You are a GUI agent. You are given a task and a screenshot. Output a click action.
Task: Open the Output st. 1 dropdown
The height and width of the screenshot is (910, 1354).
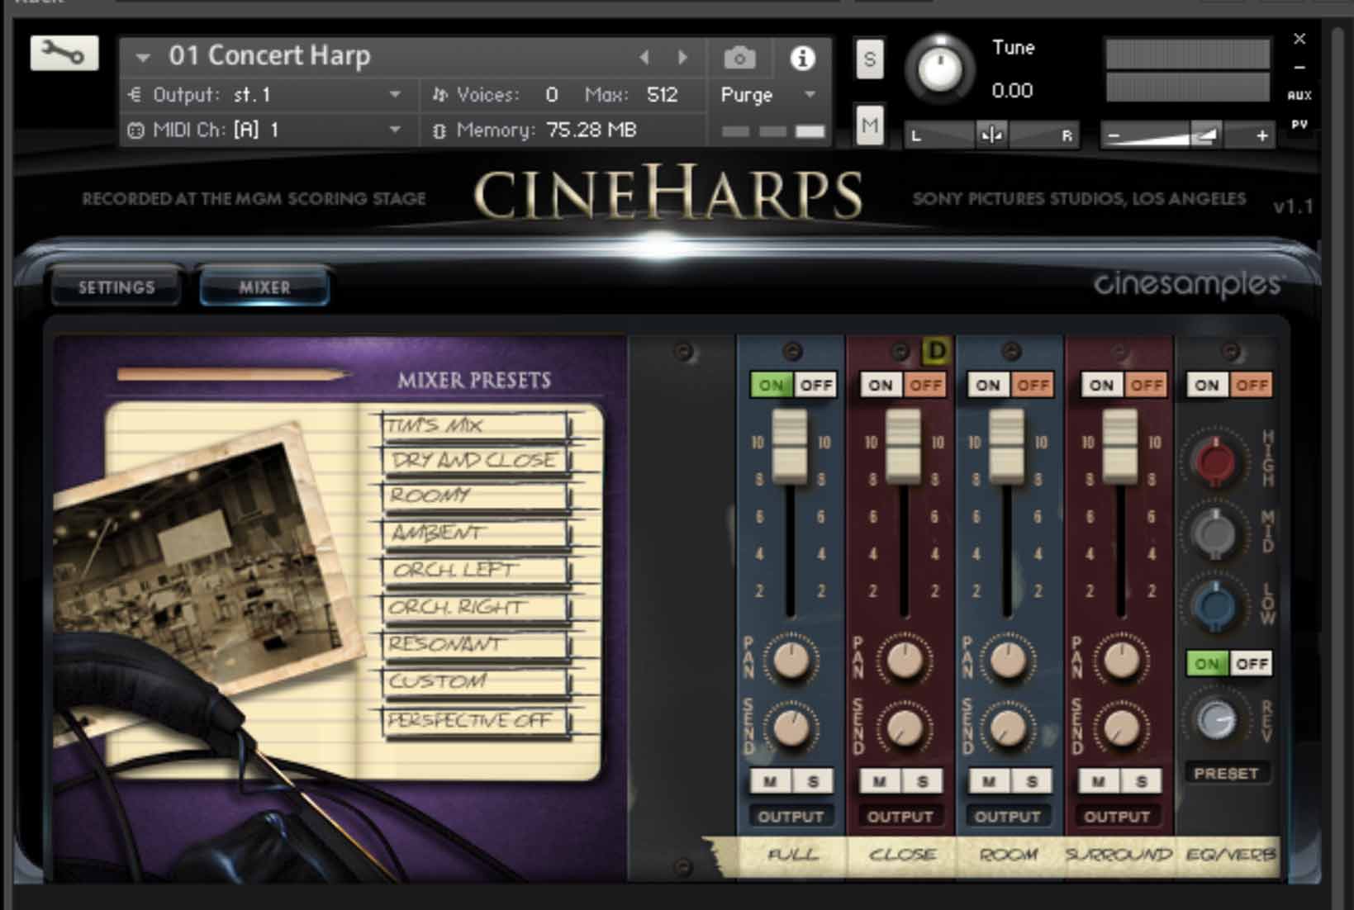[397, 95]
